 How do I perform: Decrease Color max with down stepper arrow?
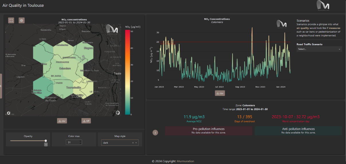(x=80, y=143)
